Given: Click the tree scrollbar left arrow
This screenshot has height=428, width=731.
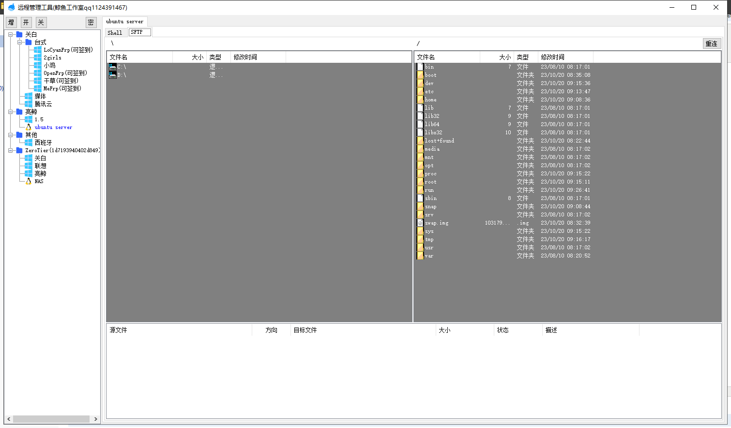Looking at the screenshot, I should (9, 419).
